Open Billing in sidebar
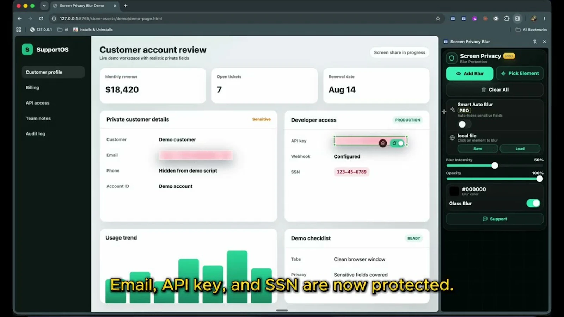This screenshot has width=564, height=317. point(32,88)
